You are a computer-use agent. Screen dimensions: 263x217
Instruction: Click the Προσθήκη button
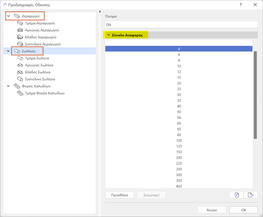(120, 195)
